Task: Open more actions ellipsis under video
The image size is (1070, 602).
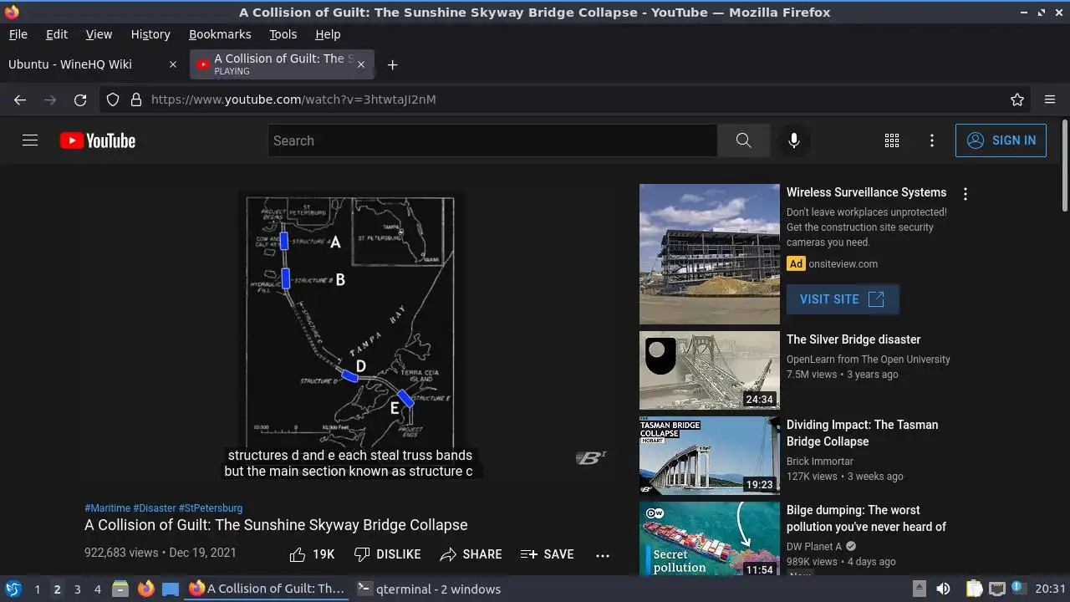Action: [603, 554]
